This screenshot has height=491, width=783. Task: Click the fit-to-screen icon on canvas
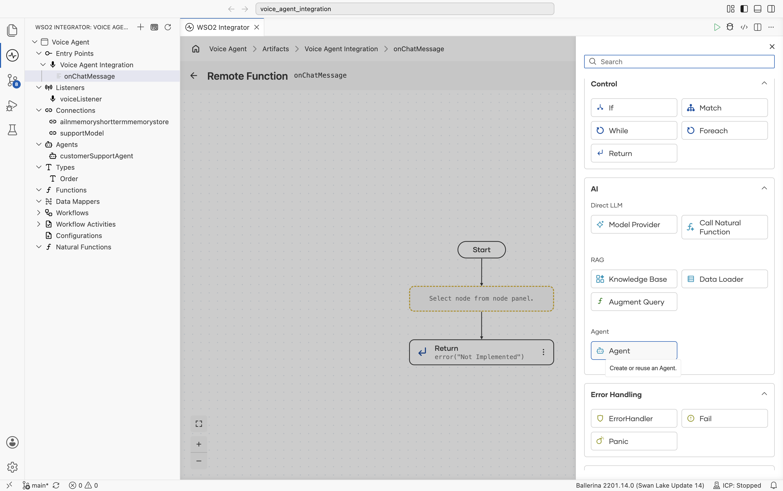coord(199,423)
